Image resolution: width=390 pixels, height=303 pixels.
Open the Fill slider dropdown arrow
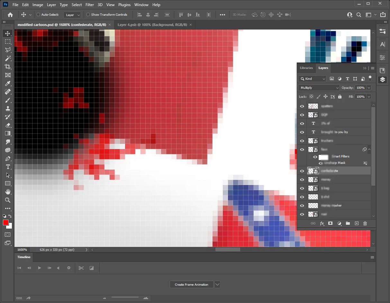click(x=369, y=97)
